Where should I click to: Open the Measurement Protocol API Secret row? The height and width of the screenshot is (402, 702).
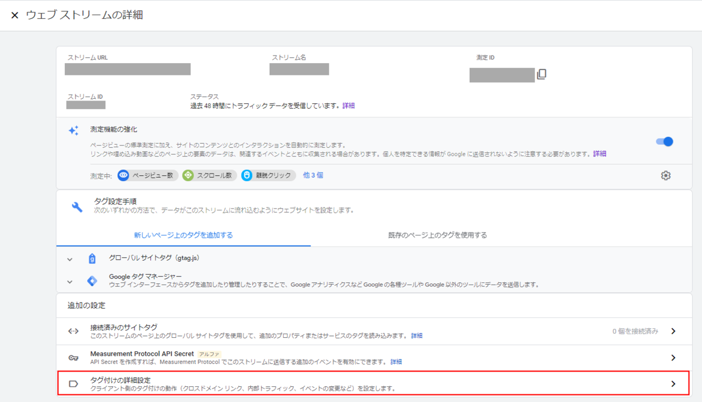(x=374, y=357)
